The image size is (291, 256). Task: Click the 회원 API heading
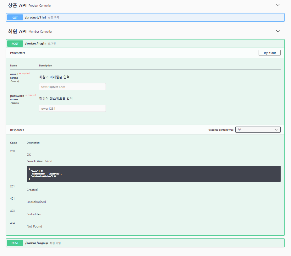coord(17,31)
